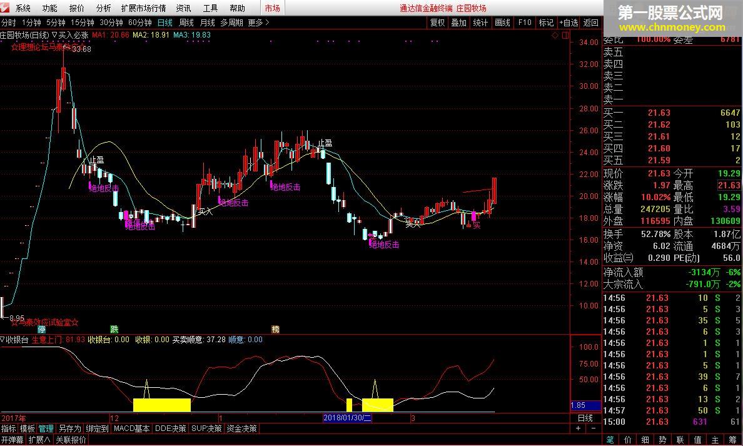Expand the 更多 period options
The image size is (743, 446).
(x=258, y=23)
